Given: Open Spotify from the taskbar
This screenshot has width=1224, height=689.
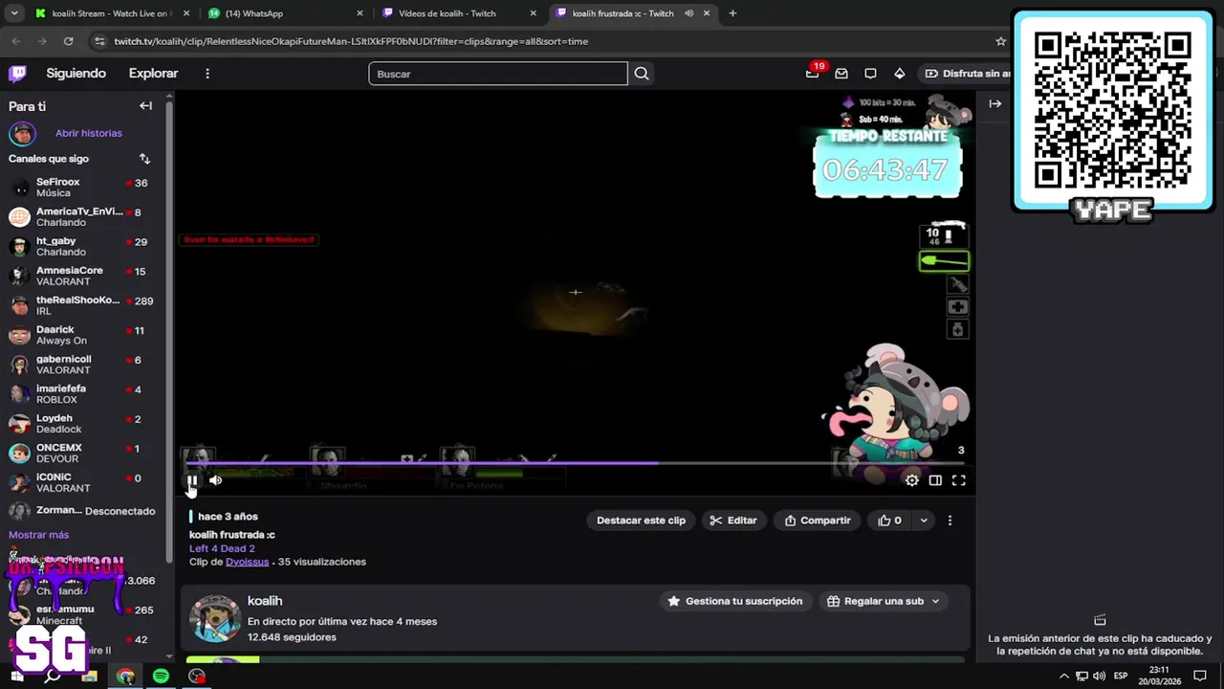Looking at the screenshot, I should point(161,677).
